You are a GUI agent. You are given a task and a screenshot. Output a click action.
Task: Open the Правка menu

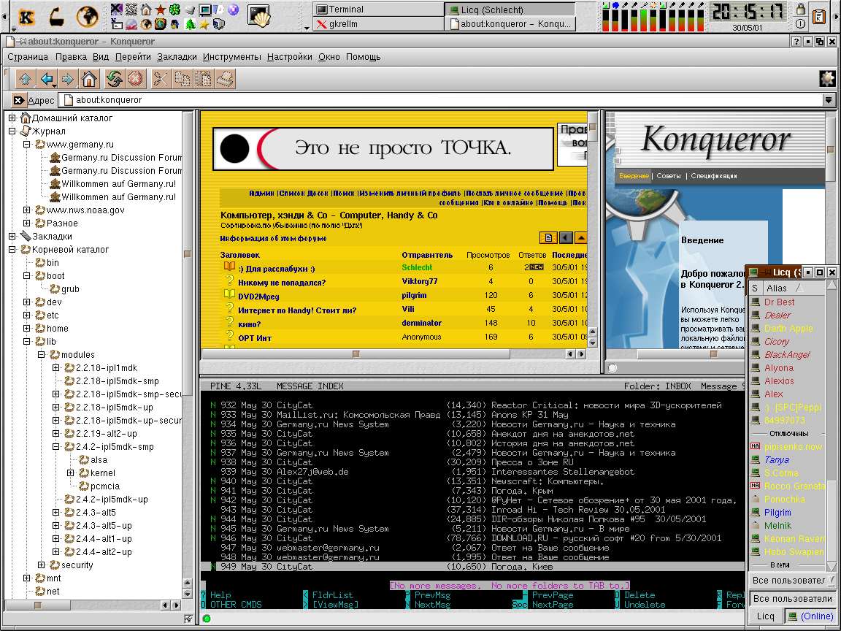click(71, 57)
